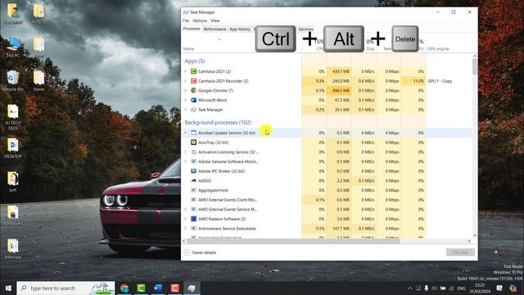Expand Camtasia 2021 Recorder process group
The width and height of the screenshot is (524, 295).
click(x=186, y=81)
